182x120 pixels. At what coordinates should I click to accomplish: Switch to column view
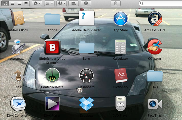[19, 3]
